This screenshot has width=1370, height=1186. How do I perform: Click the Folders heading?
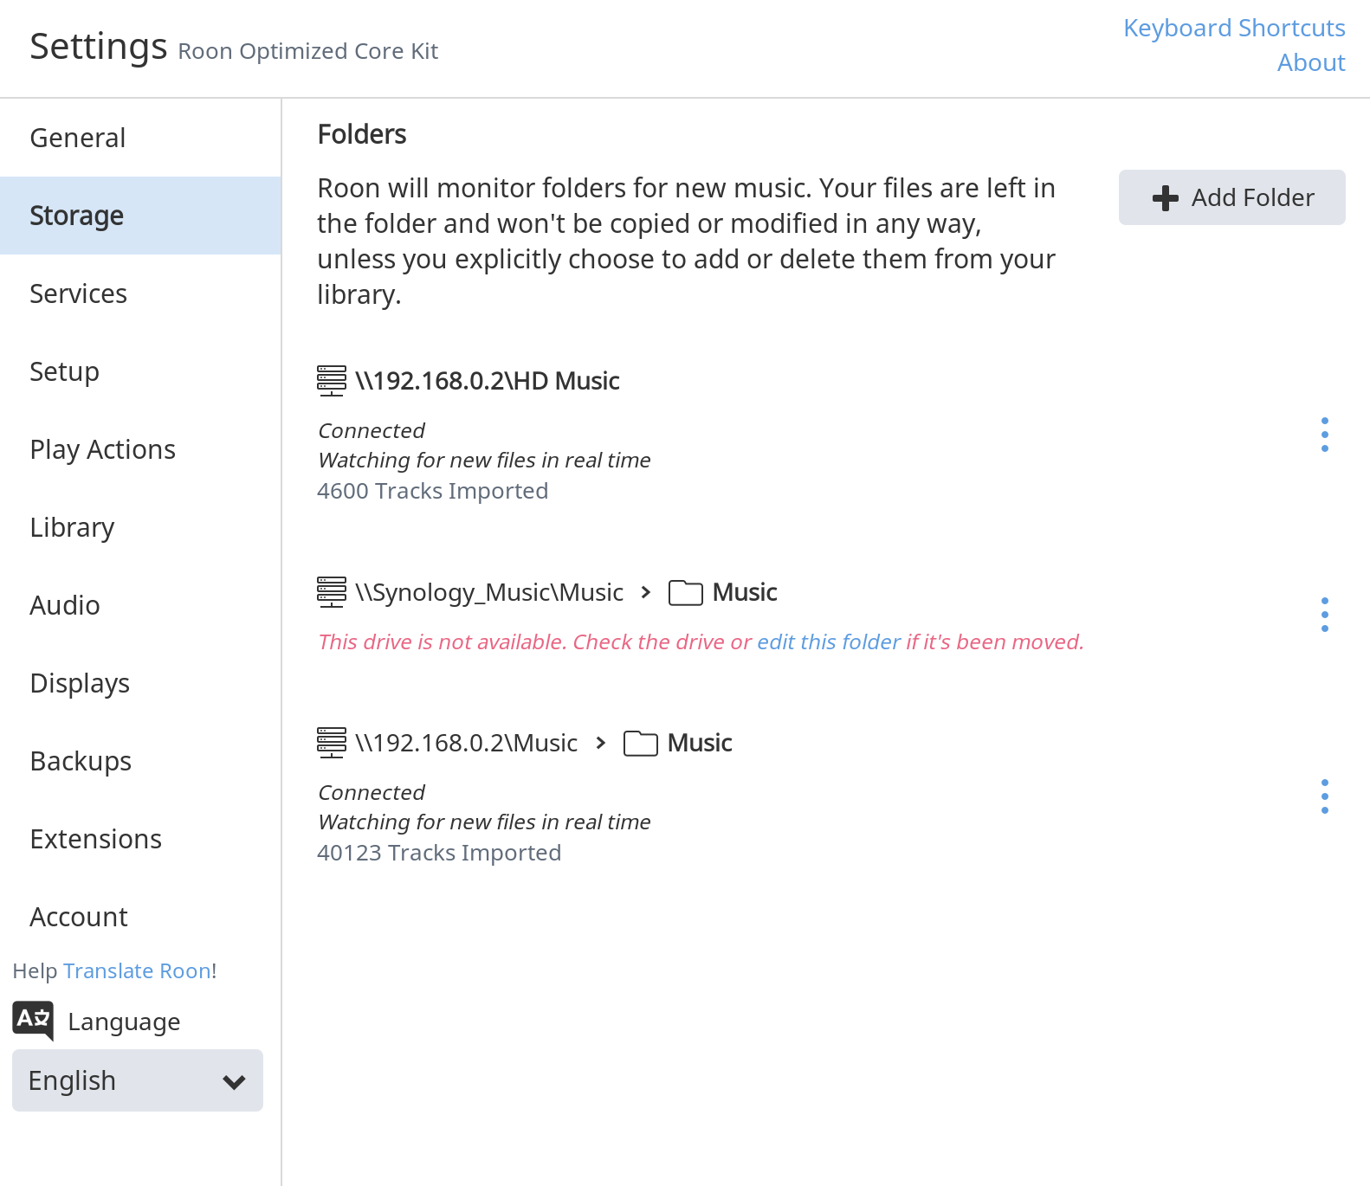tap(362, 134)
